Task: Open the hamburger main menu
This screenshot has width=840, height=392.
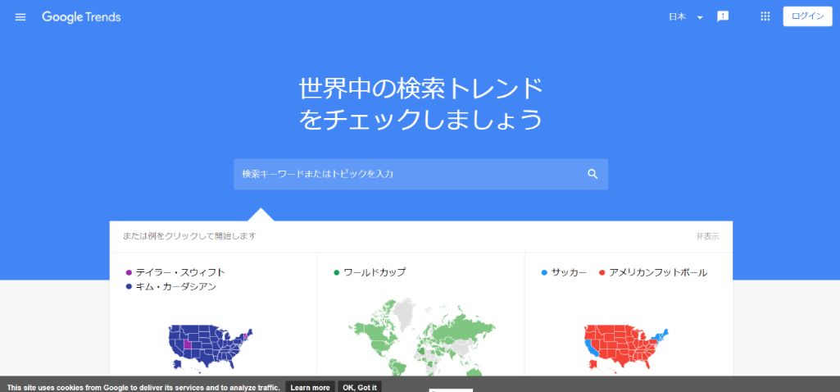Action: (20, 17)
